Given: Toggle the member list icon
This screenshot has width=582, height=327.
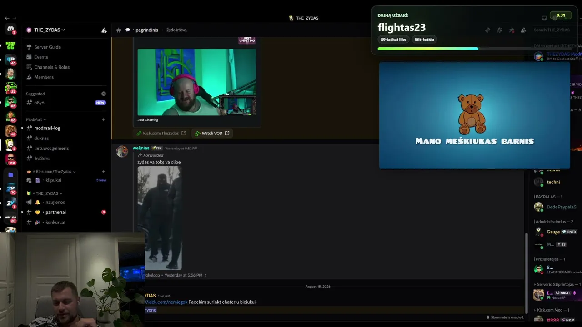Looking at the screenshot, I should pos(523,30).
